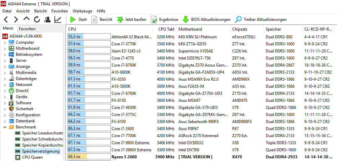Click the Refresh icon in toolbar
Viewport: 337px width, 161px height.
37,19
